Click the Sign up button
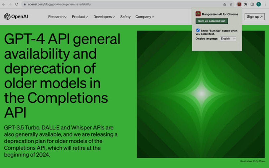269x168 pixels. (x=254, y=17)
